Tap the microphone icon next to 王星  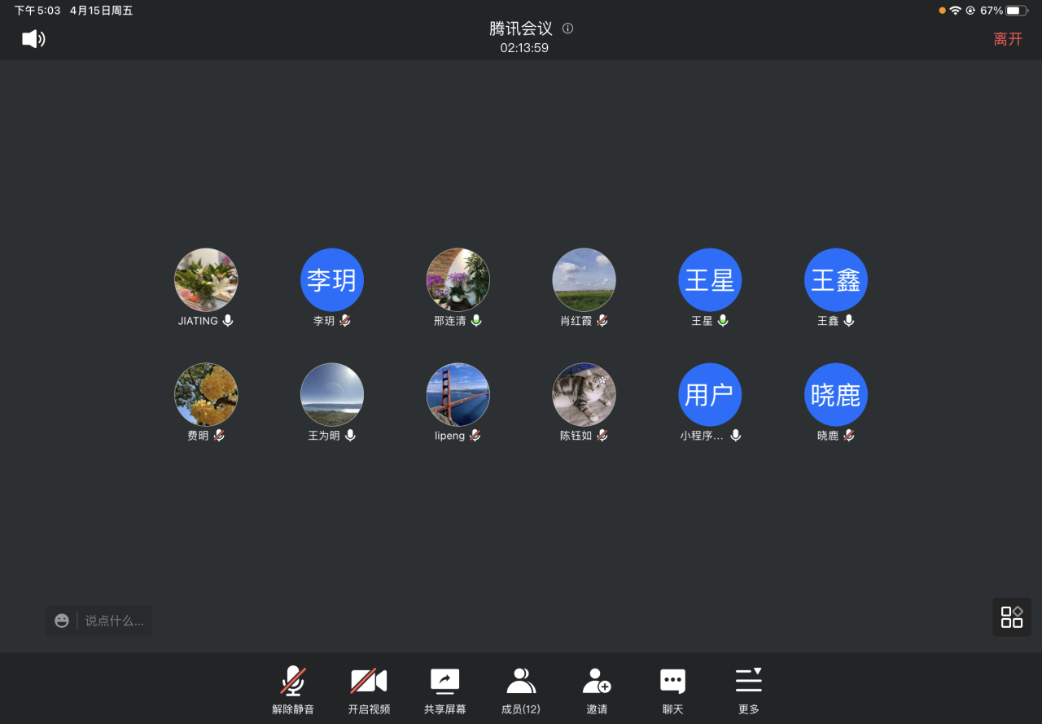click(723, 321)
